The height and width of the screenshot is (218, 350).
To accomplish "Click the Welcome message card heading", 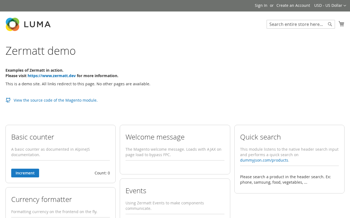I will coord(155,137).
